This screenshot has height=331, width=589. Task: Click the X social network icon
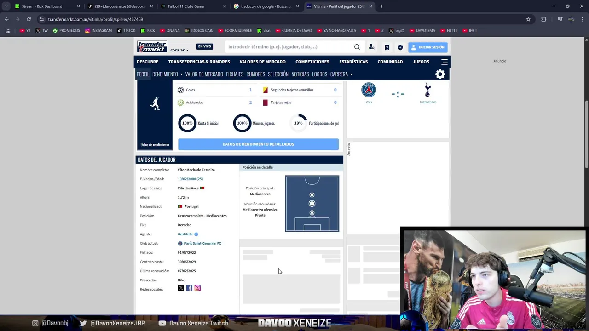point(181,288)
